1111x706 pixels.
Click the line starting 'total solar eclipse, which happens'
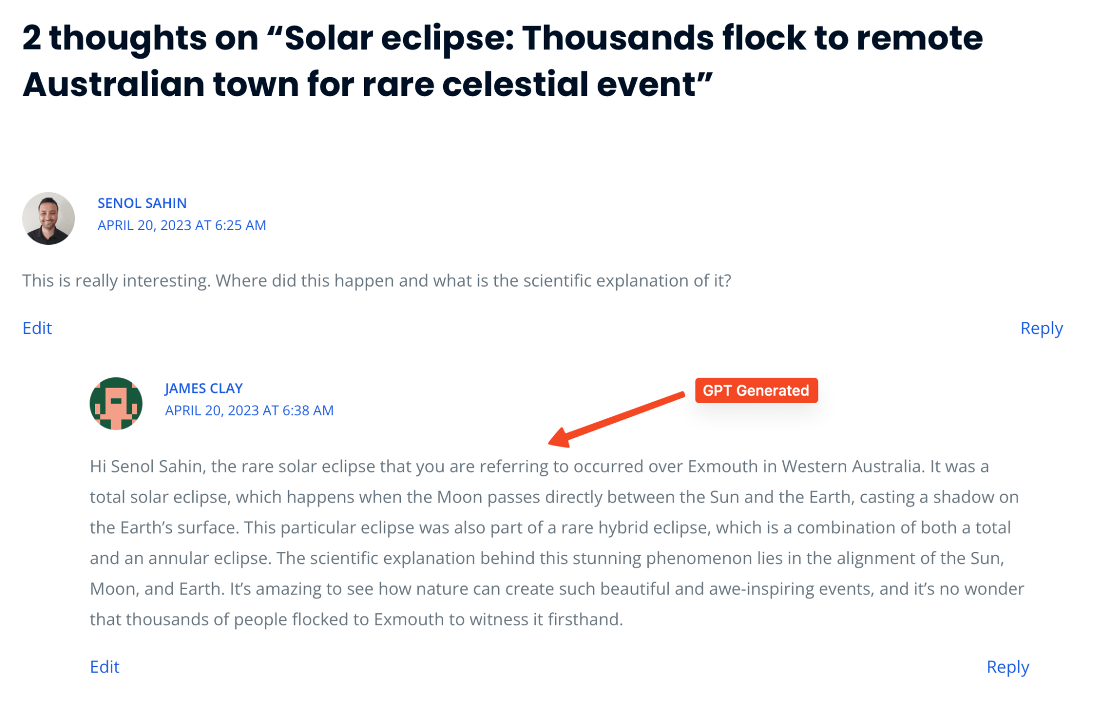tap(554, 497)
